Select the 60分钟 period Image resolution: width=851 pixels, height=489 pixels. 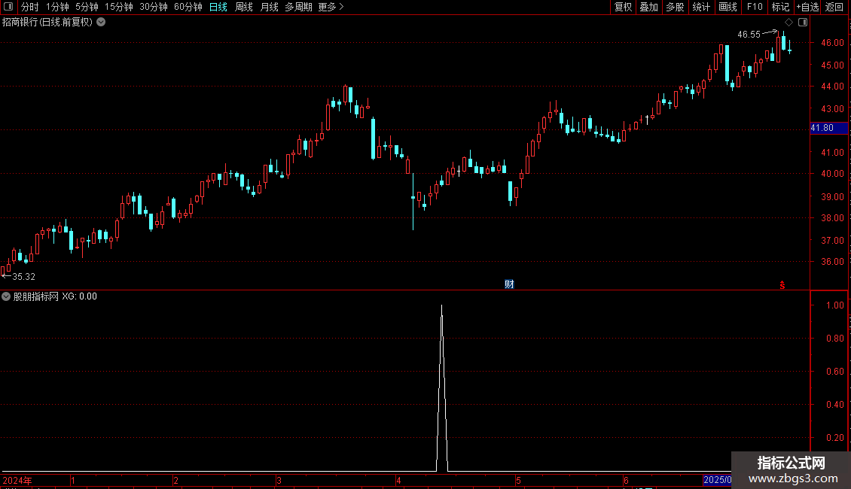pyautogui.click(x=188, y=7)
